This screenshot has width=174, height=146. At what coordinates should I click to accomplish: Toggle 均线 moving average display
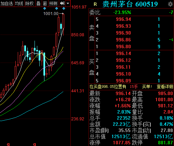pos(19,3)
